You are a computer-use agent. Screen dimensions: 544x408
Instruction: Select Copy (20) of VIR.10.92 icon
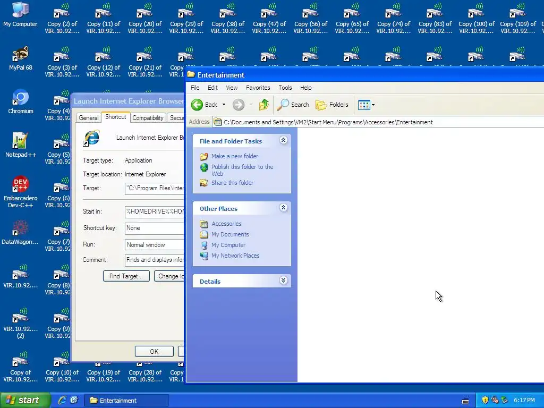[145, 19]
